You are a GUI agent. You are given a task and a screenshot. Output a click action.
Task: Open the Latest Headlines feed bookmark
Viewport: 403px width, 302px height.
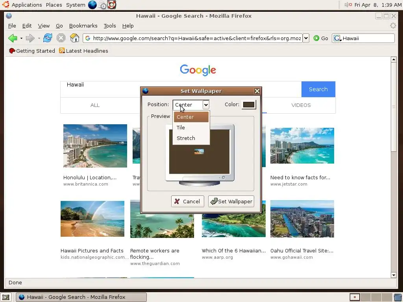pos(83,51)
